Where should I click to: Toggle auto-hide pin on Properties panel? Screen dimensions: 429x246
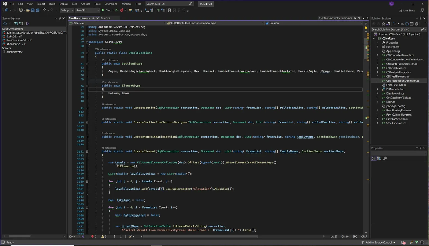[421, 148]
